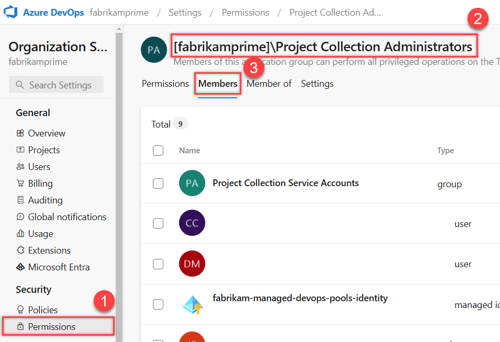
Task: Open the fabrikamprime breadcrumb link
Action: coord(119,12)
